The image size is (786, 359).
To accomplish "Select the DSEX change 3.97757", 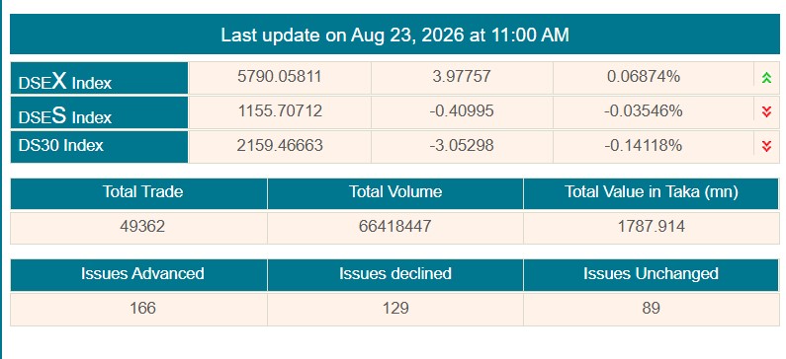I will pos(462,77).
